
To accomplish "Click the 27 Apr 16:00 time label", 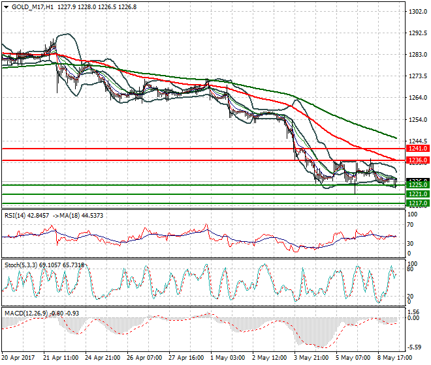I will (186, 358).
